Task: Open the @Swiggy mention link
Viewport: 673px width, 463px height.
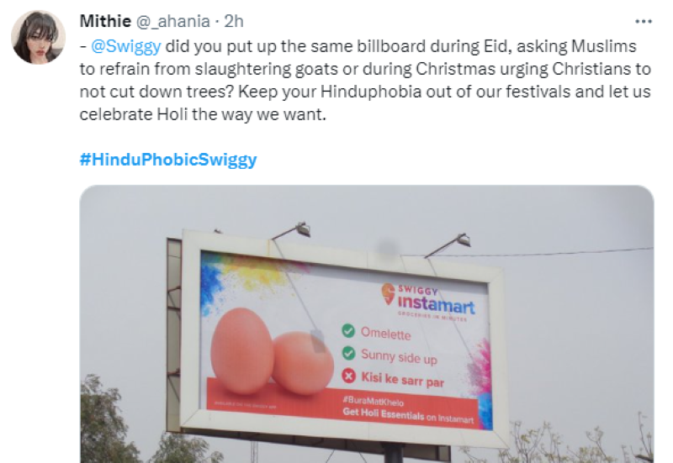Action: 126,46
